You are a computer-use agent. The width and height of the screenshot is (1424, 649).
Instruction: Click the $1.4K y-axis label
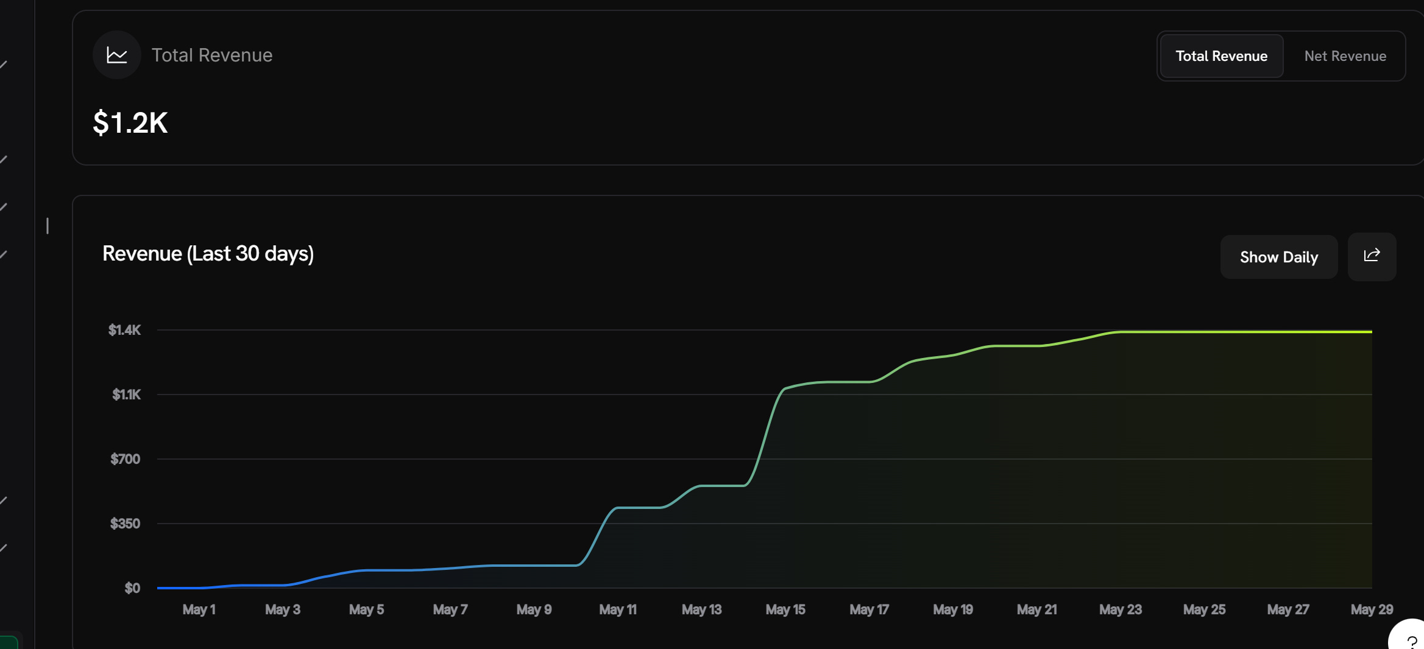pos(124,330)
